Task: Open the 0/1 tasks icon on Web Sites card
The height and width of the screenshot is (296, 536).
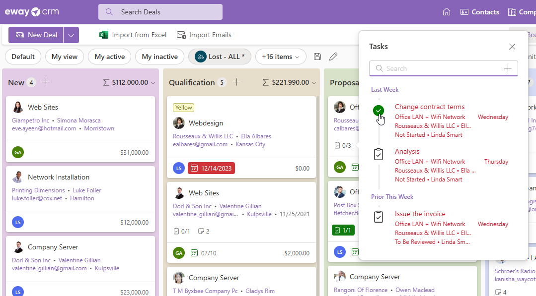Action: pos(181,231)
